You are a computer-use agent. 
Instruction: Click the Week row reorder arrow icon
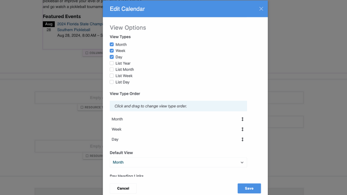(x=243, y=129)
